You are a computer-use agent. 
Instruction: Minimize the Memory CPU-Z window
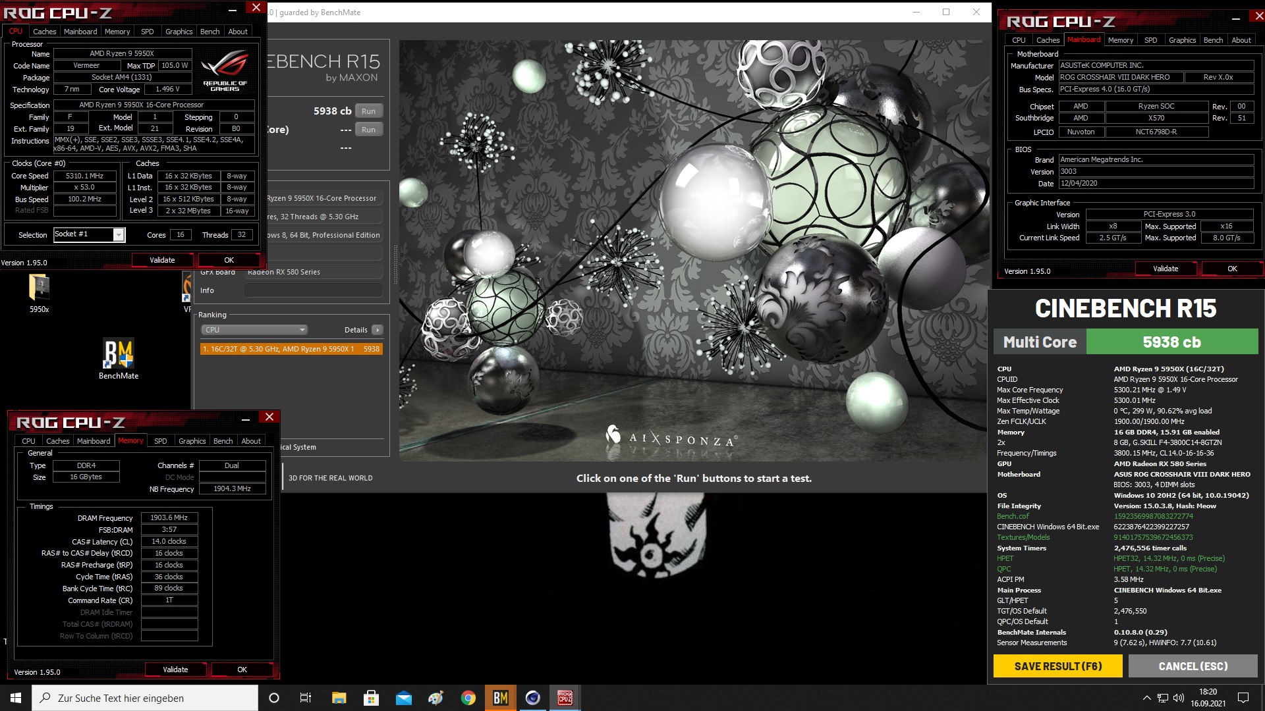click(x=245, y=417)
